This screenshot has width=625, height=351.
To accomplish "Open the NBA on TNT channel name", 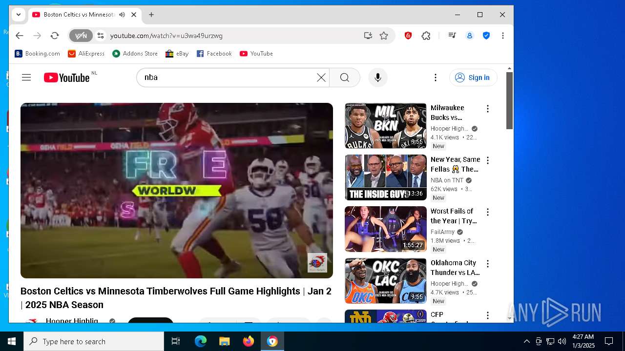I will click(447, 180).
